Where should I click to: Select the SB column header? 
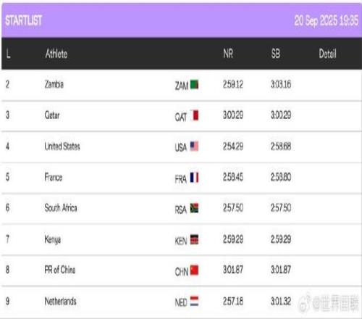point(276,54)
